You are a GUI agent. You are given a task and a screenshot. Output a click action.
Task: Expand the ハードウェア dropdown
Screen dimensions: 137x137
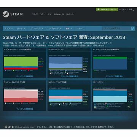click(54, 29)
